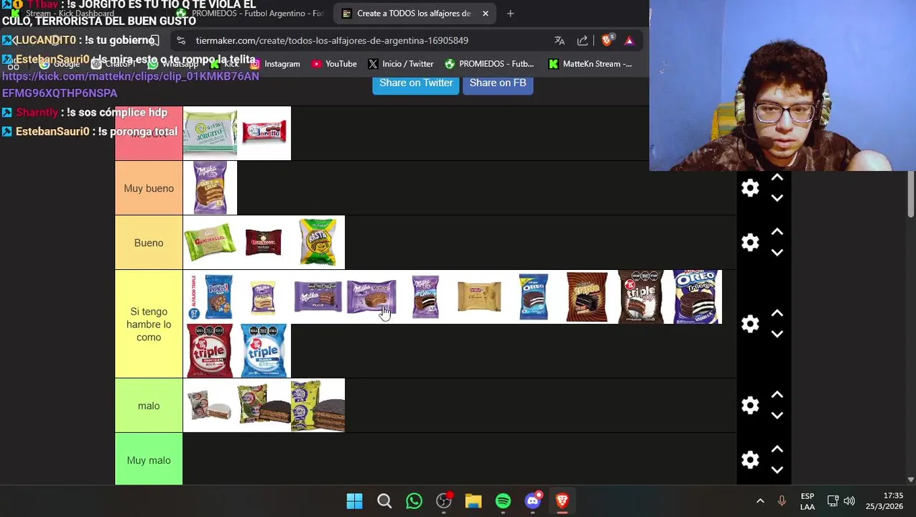The image size is (916, 517).
Task: Switch to PROMIEDOS Futbol Argentino tab
Action: click(x=251, y=13)
